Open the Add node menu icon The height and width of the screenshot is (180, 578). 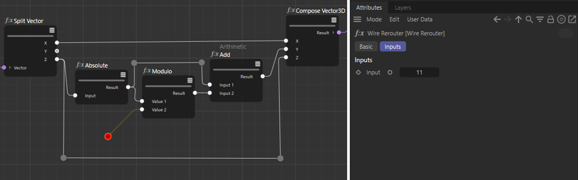(x=257, y=64)
